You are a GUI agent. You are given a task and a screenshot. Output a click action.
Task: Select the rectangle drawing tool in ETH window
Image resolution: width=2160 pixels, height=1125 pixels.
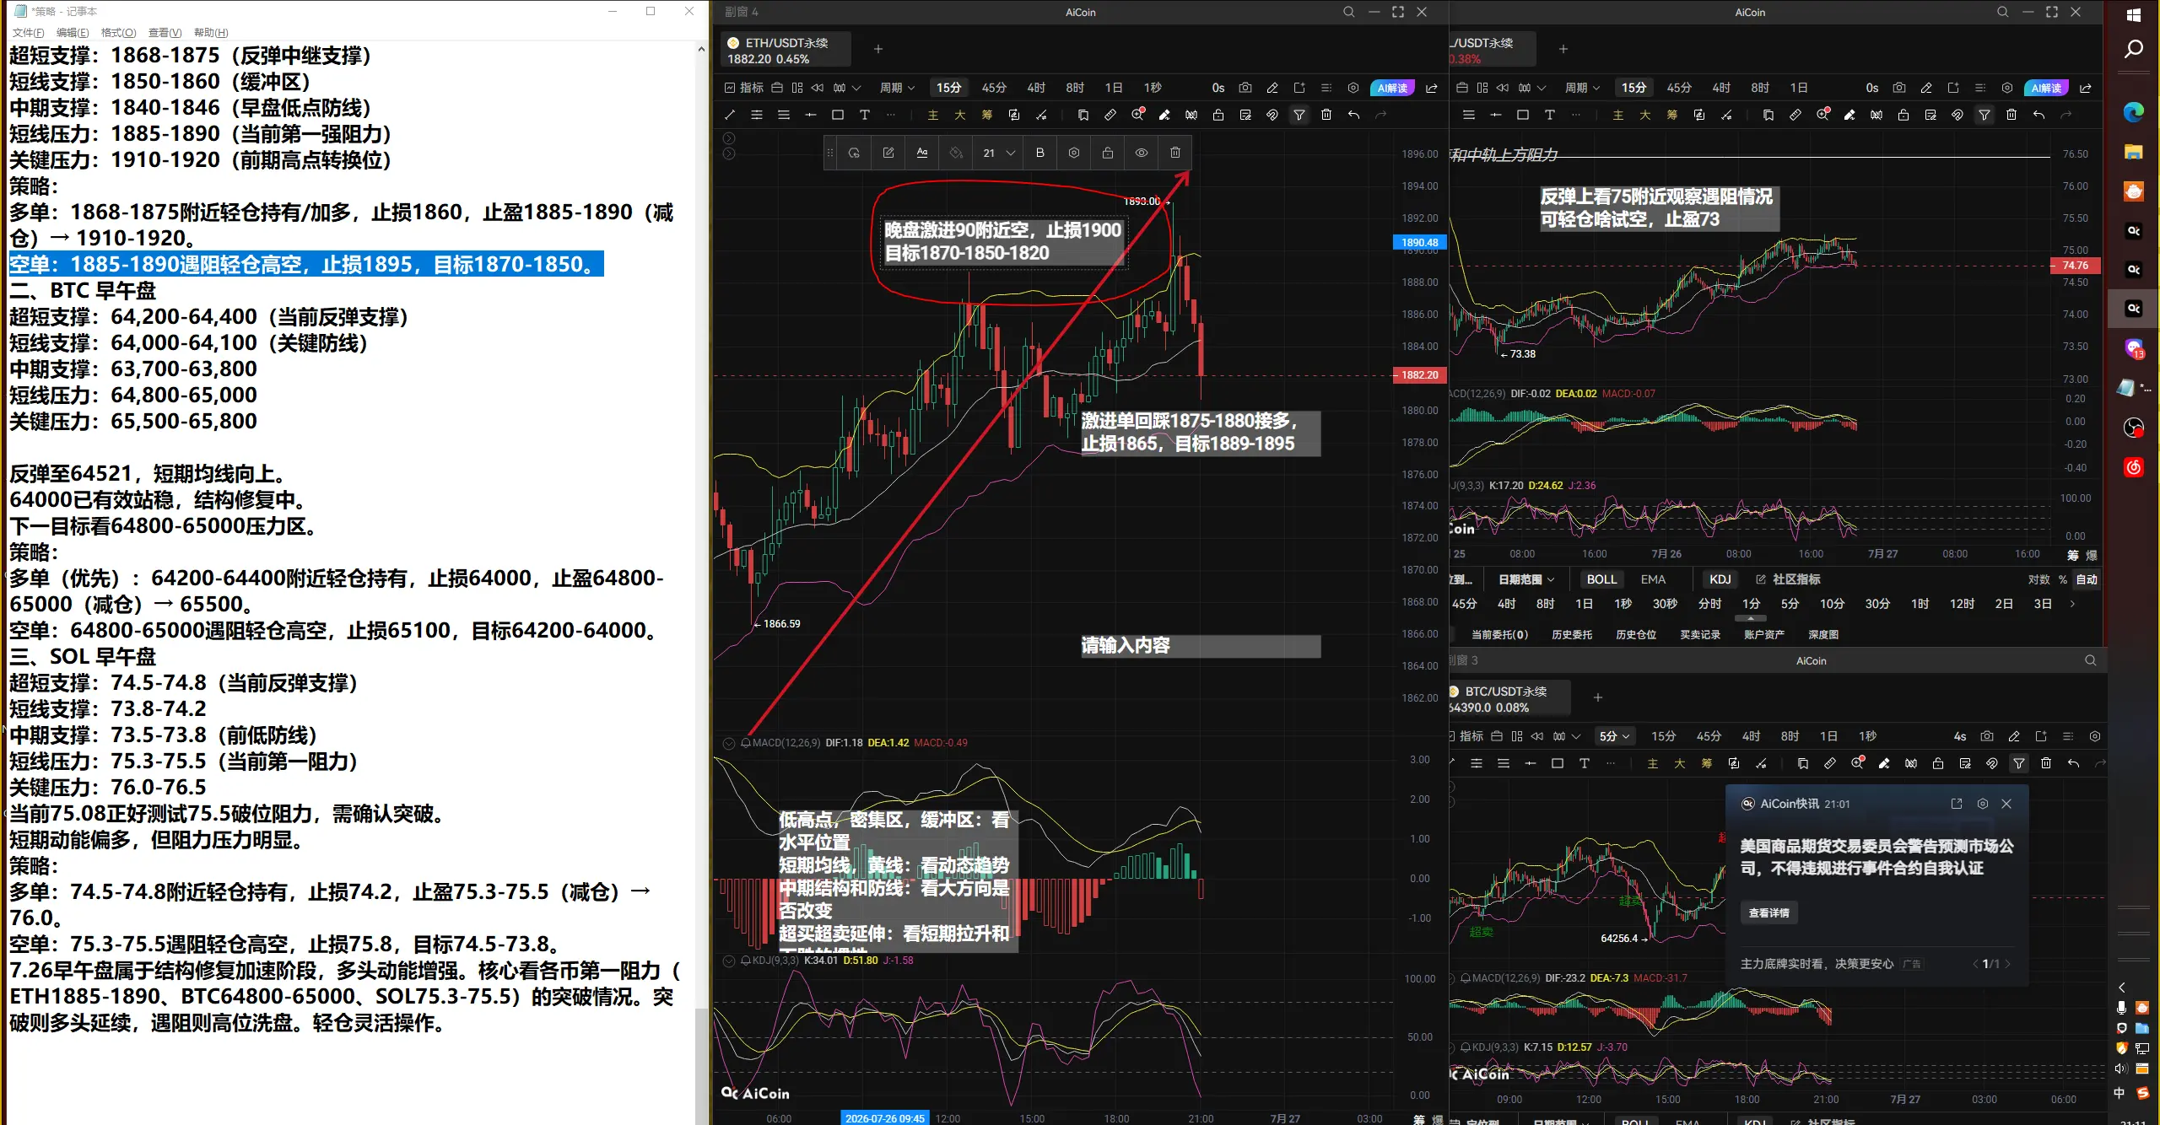pyautogui.click(x=838, y=115)
